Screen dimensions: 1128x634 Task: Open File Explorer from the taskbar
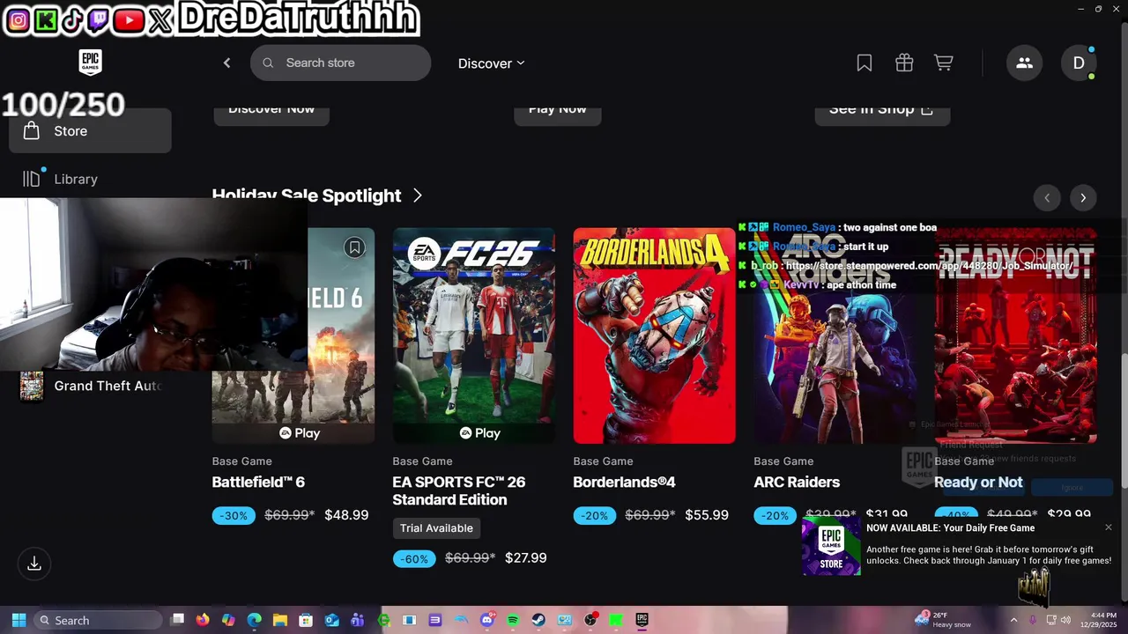pyautogui.click(x=280, y=620)
